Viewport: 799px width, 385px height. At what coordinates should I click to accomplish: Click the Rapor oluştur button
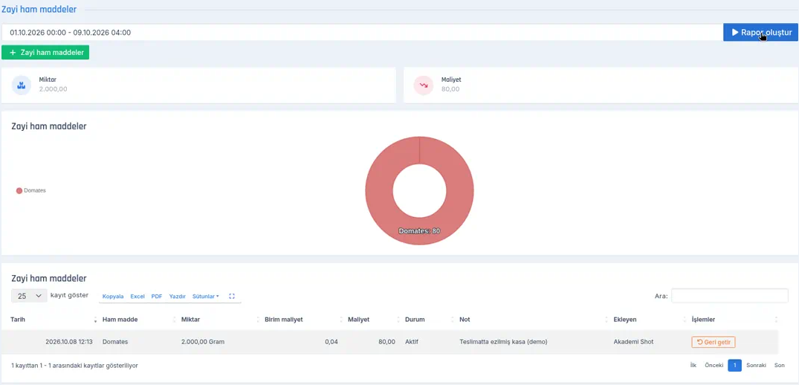tap(760, 32)
